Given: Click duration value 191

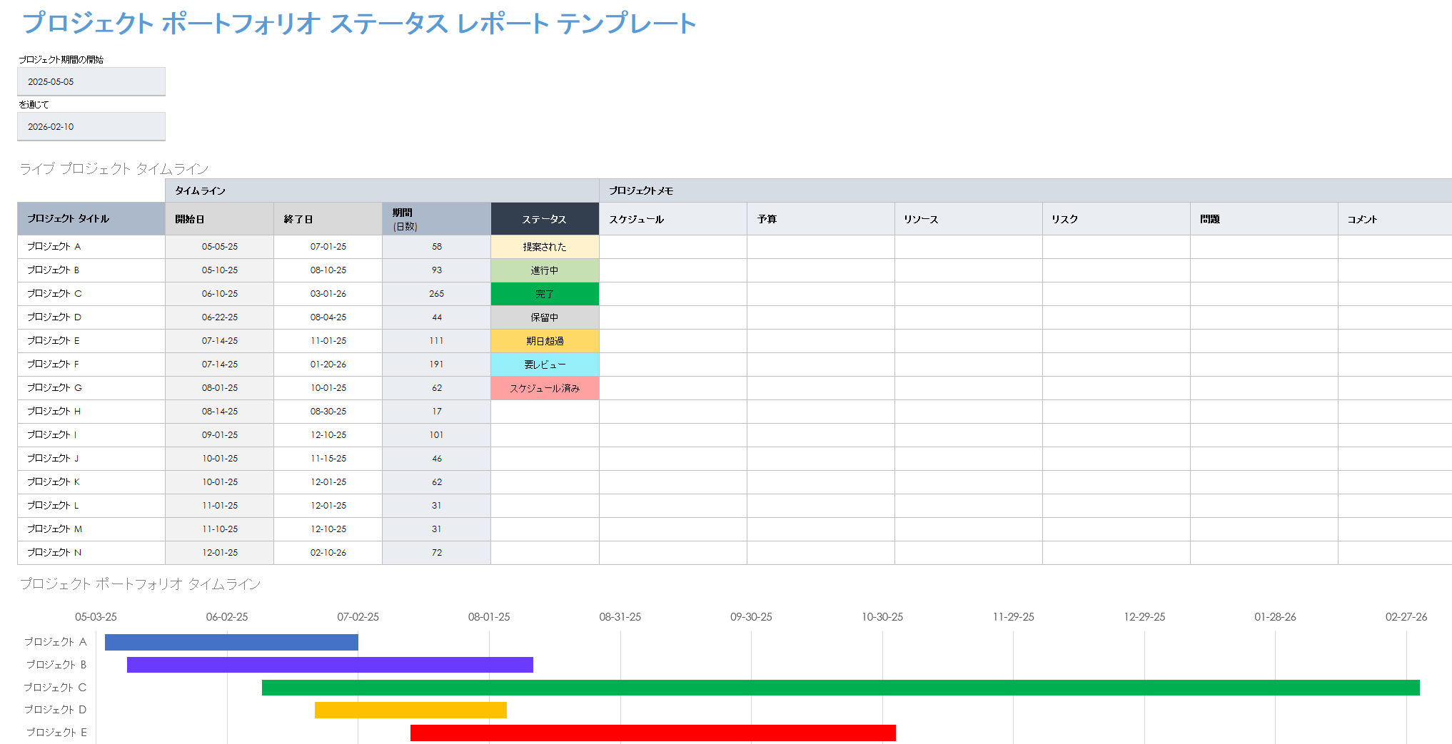Looking at the screenshot, I should 437,365.
